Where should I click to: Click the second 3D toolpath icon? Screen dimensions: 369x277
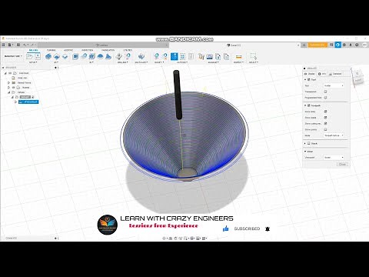coord(84,56)
